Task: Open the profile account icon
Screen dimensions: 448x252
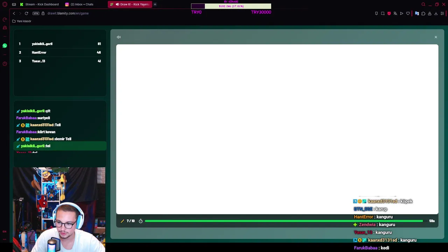Action: click(x=429, y=13)
